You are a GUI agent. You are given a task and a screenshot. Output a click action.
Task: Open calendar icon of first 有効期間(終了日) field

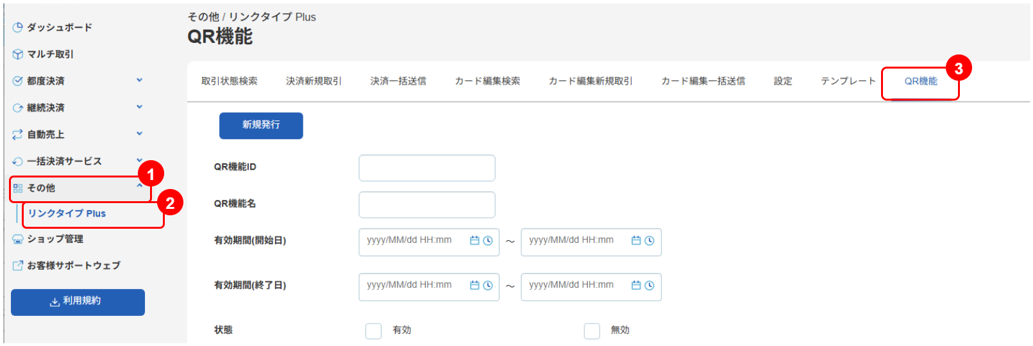coord(475,286)
